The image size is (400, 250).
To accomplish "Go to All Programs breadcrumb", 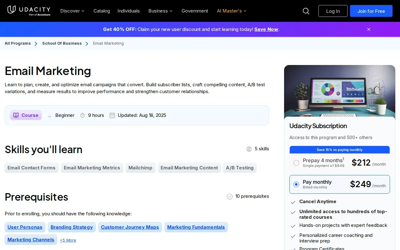I will (x=18, y=43).
